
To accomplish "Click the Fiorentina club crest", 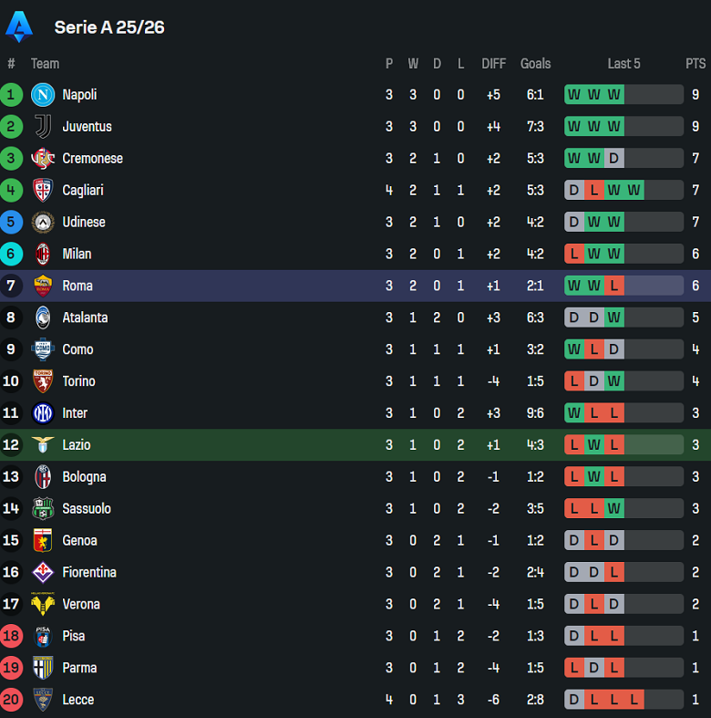I will click(x=43, y=572).
